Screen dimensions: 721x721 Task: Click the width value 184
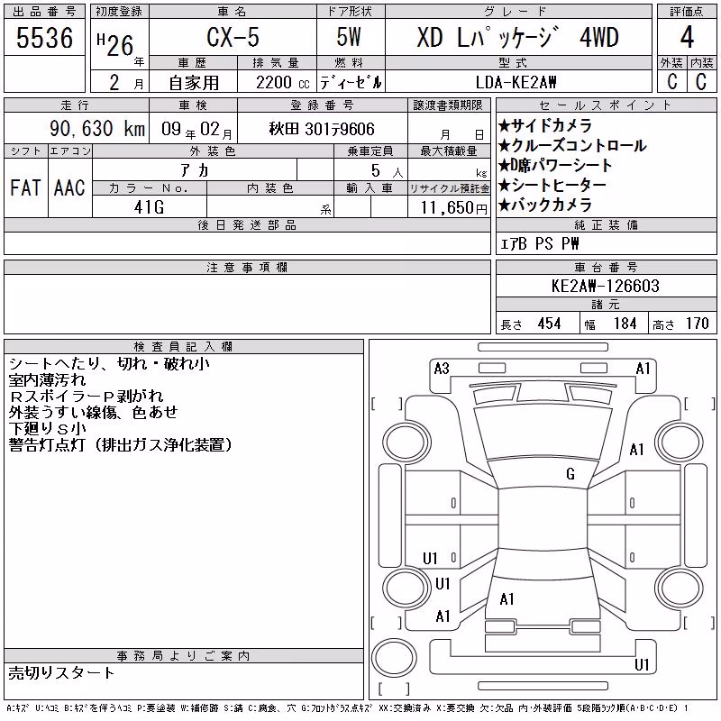tap(625, 324)
